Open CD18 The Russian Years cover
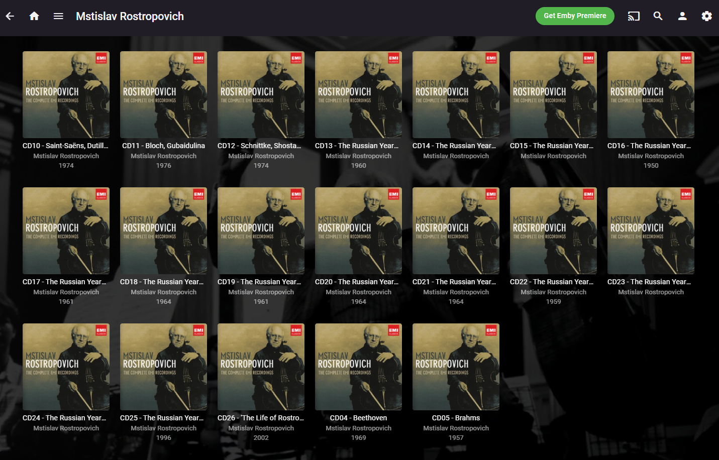The image size is (719, 460). (x=163, y=231)
